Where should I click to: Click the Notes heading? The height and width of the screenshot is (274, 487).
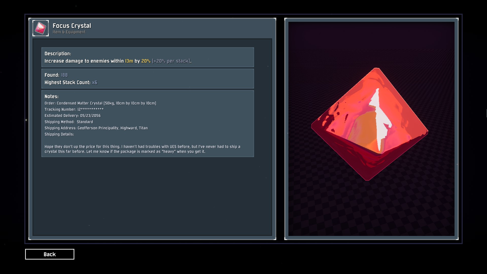tap(51, 96)
